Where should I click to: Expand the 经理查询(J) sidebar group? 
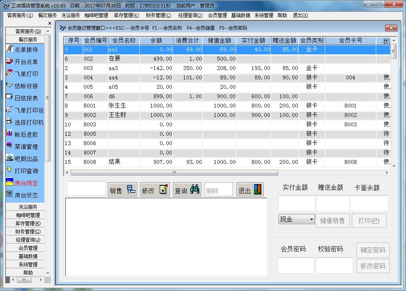tap(25, 240)
